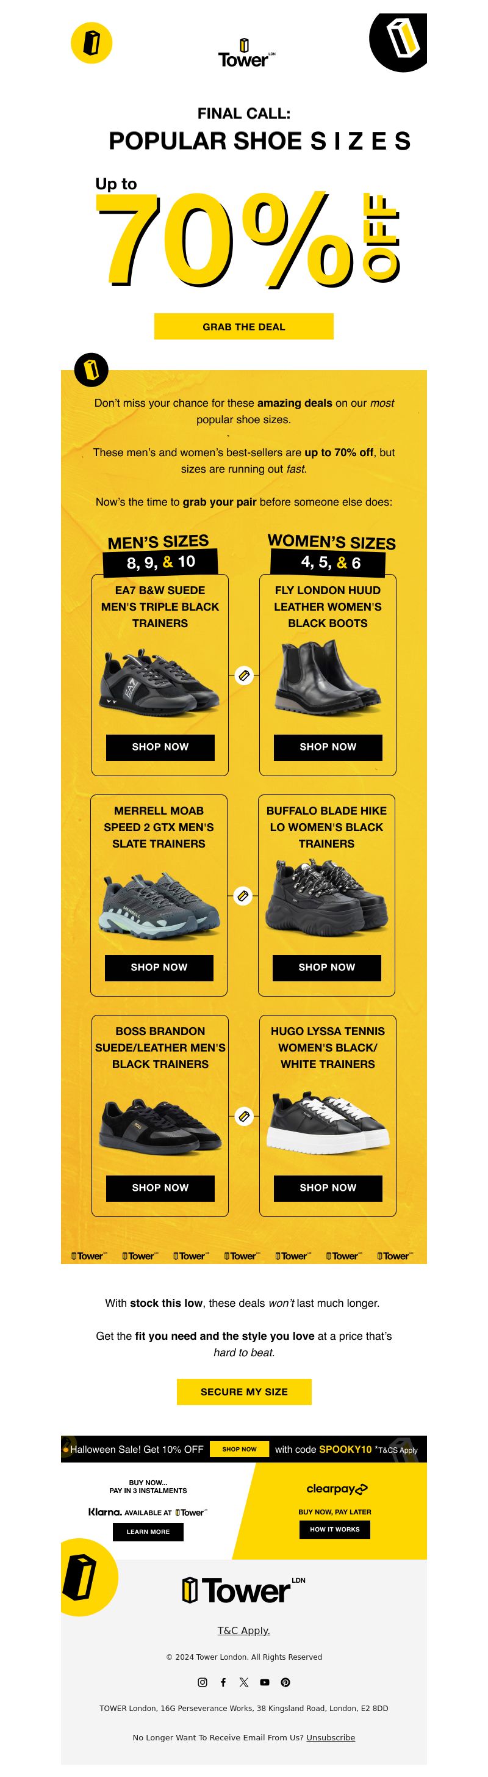Click the large Tower LDN footer logo
Image resolution: width=488 pixels, height=1777 pixels.
pyautogui.click(x=243, y=1590)
